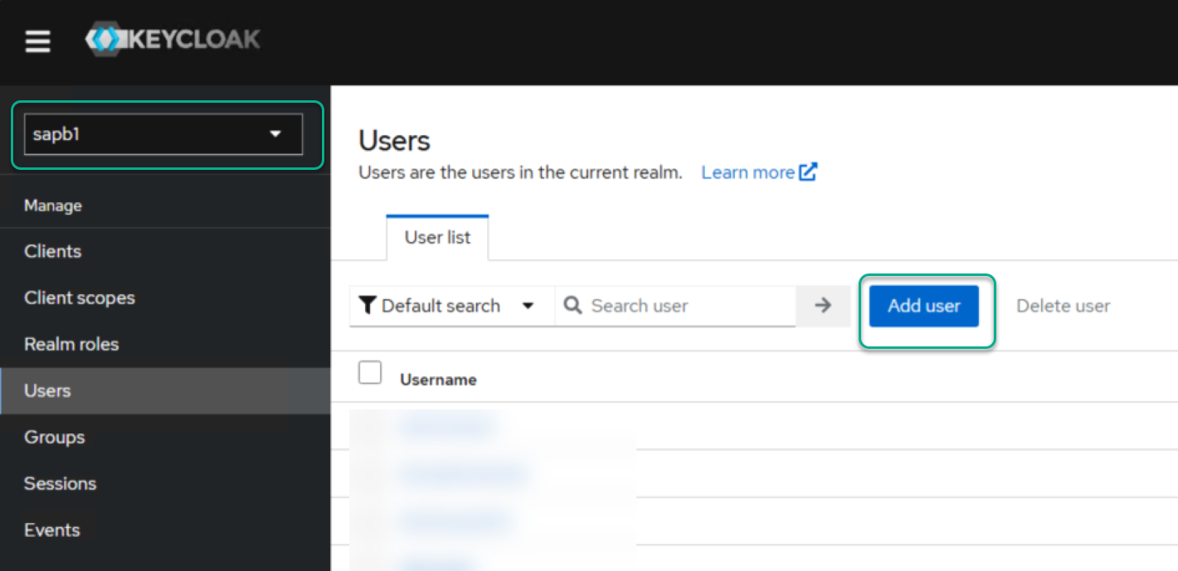Screen dimensions: 1178x571
Task: Select Sessions from the Manage menu
Action: 60,483
